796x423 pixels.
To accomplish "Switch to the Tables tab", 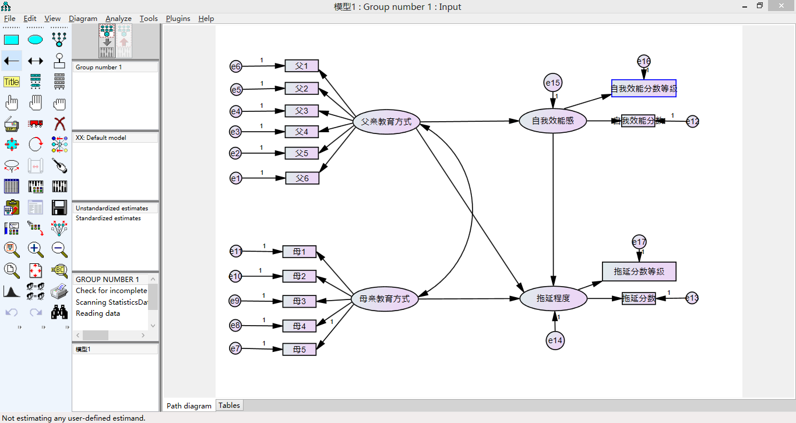I will pyautogui.click(x=229, y=406).
